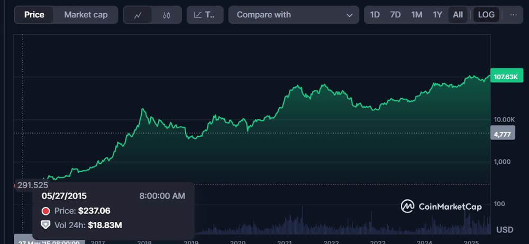Screen dimensions: 529x244
Task: Select the 7D range button
Action: [x=395, y=15]
